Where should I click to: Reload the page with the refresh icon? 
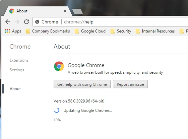point(26,22)
